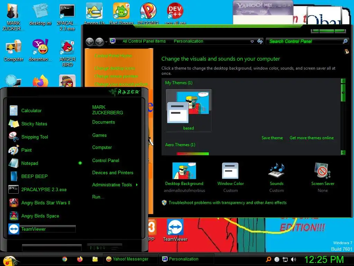The image size is (354, 266).
Task: Click the search magnifier in the Control Panel
Action: 345,42
